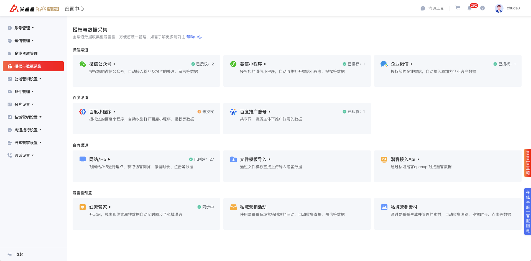Click the 百度小程序 icon
531x261 pixels.
tap(83, 112)
